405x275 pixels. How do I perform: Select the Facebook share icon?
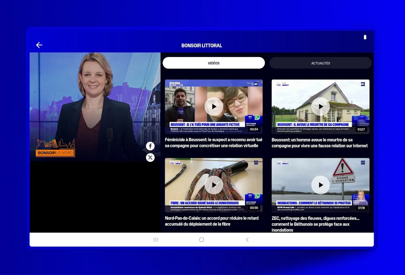[x=150, y=146]
